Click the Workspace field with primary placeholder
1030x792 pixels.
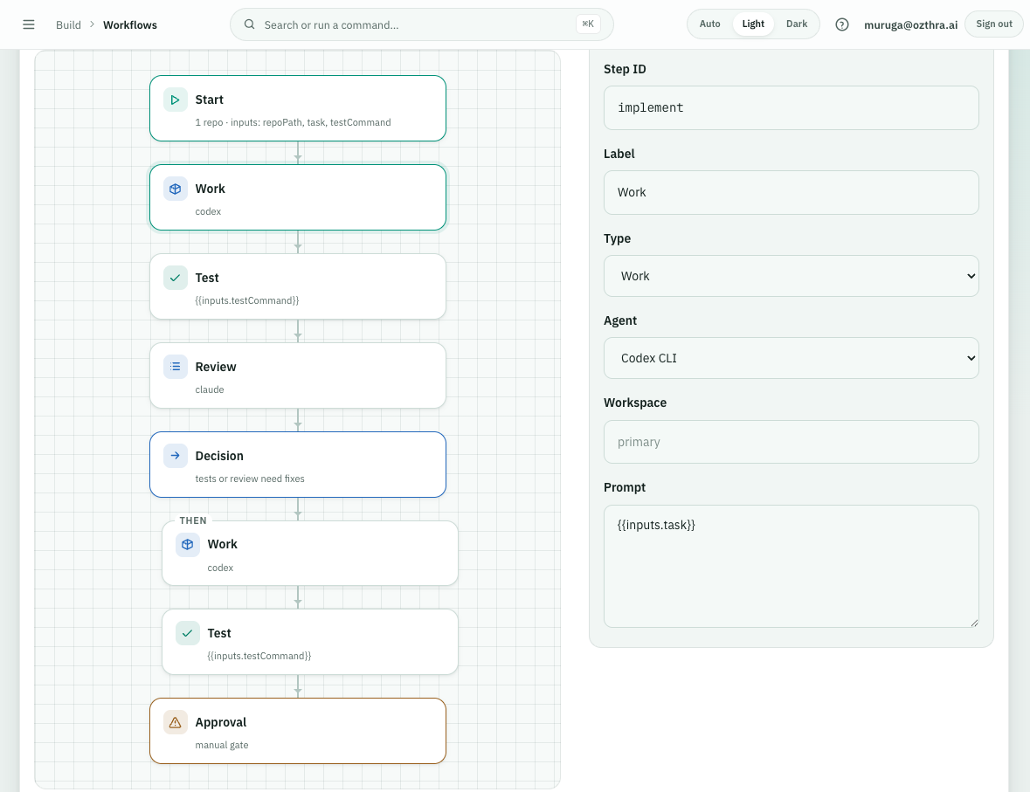tap(791, 442)
